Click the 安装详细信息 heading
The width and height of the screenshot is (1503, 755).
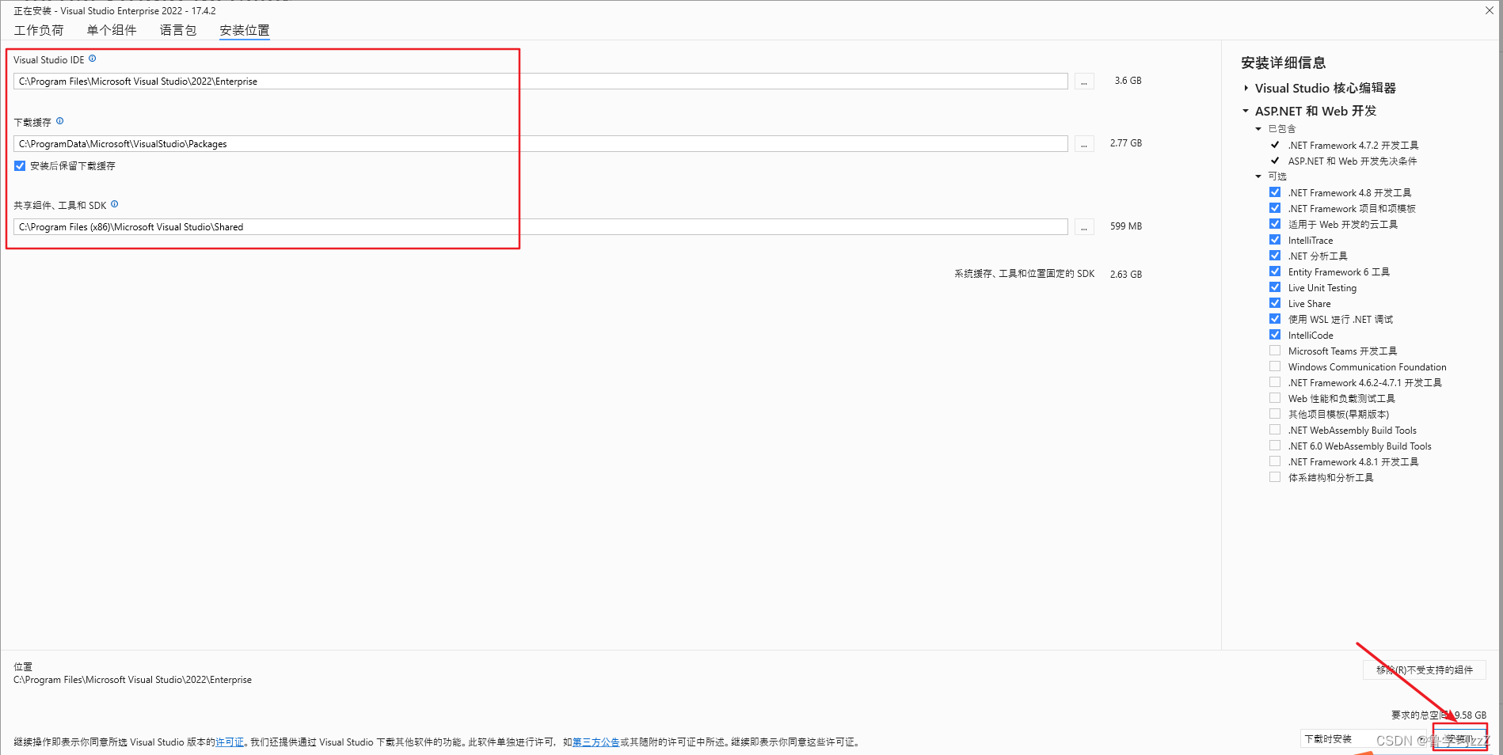pyautogui.click(x=1283, y=63)
